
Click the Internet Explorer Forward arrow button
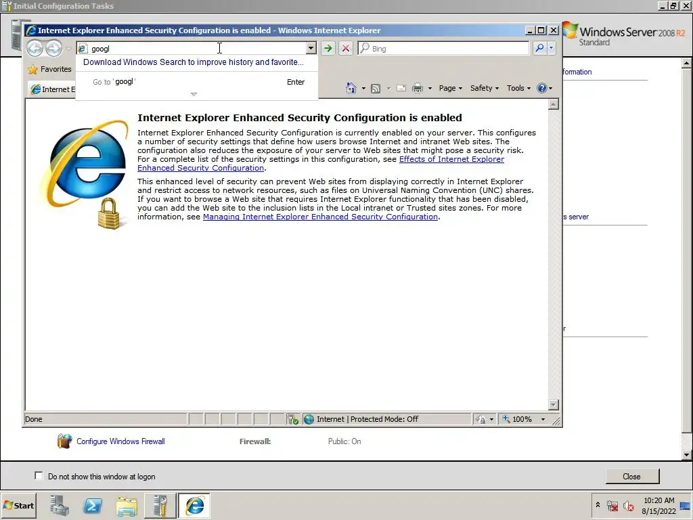54,48
